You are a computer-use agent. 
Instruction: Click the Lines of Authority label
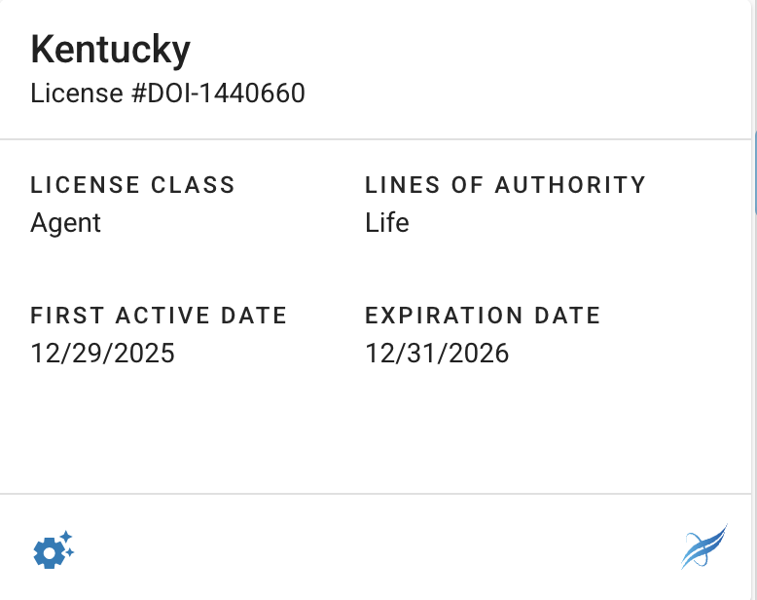(x=505, y=185)
